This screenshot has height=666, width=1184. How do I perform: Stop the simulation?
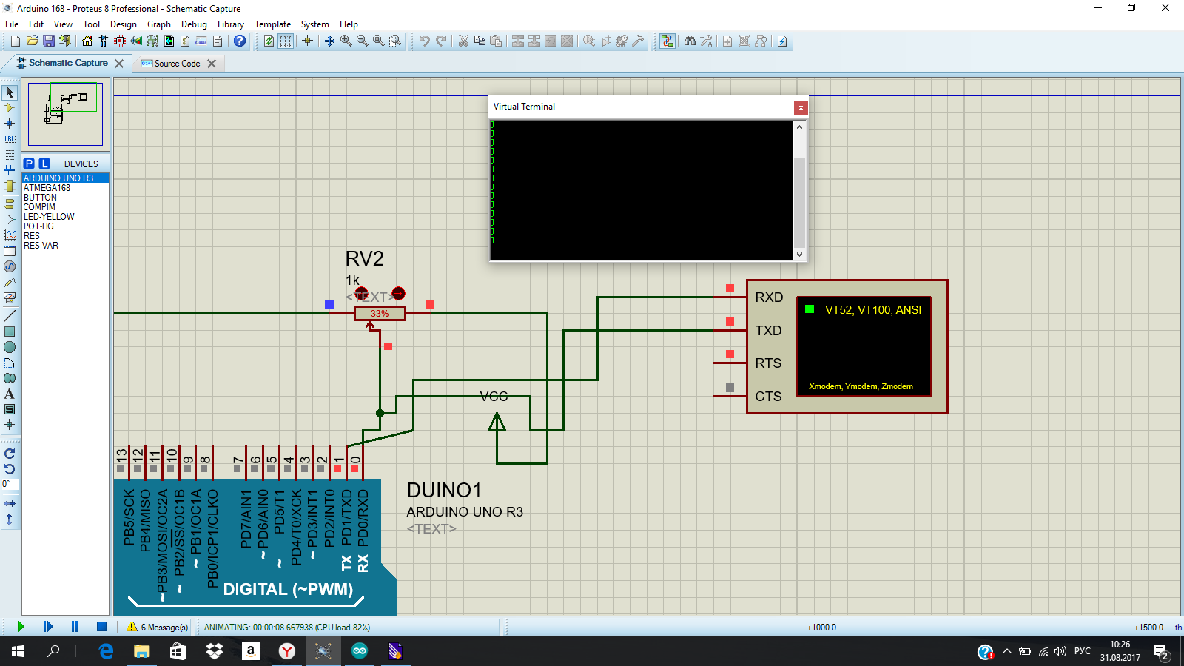point(101,627)
